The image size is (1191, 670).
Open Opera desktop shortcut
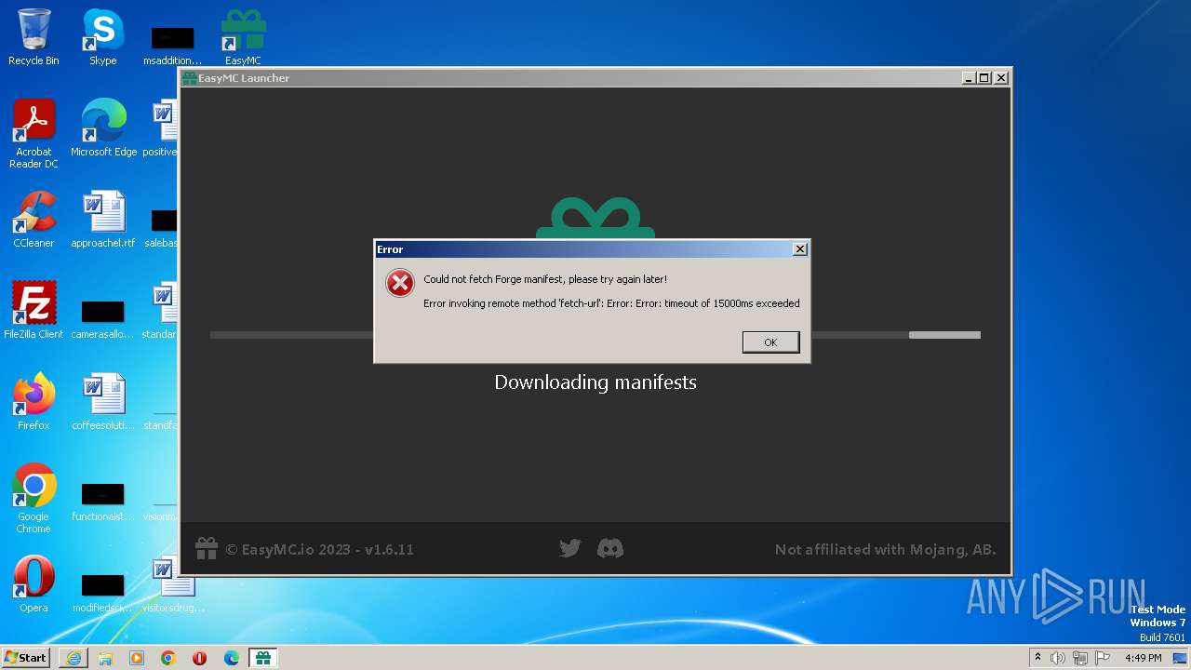(x=33, y=584)
